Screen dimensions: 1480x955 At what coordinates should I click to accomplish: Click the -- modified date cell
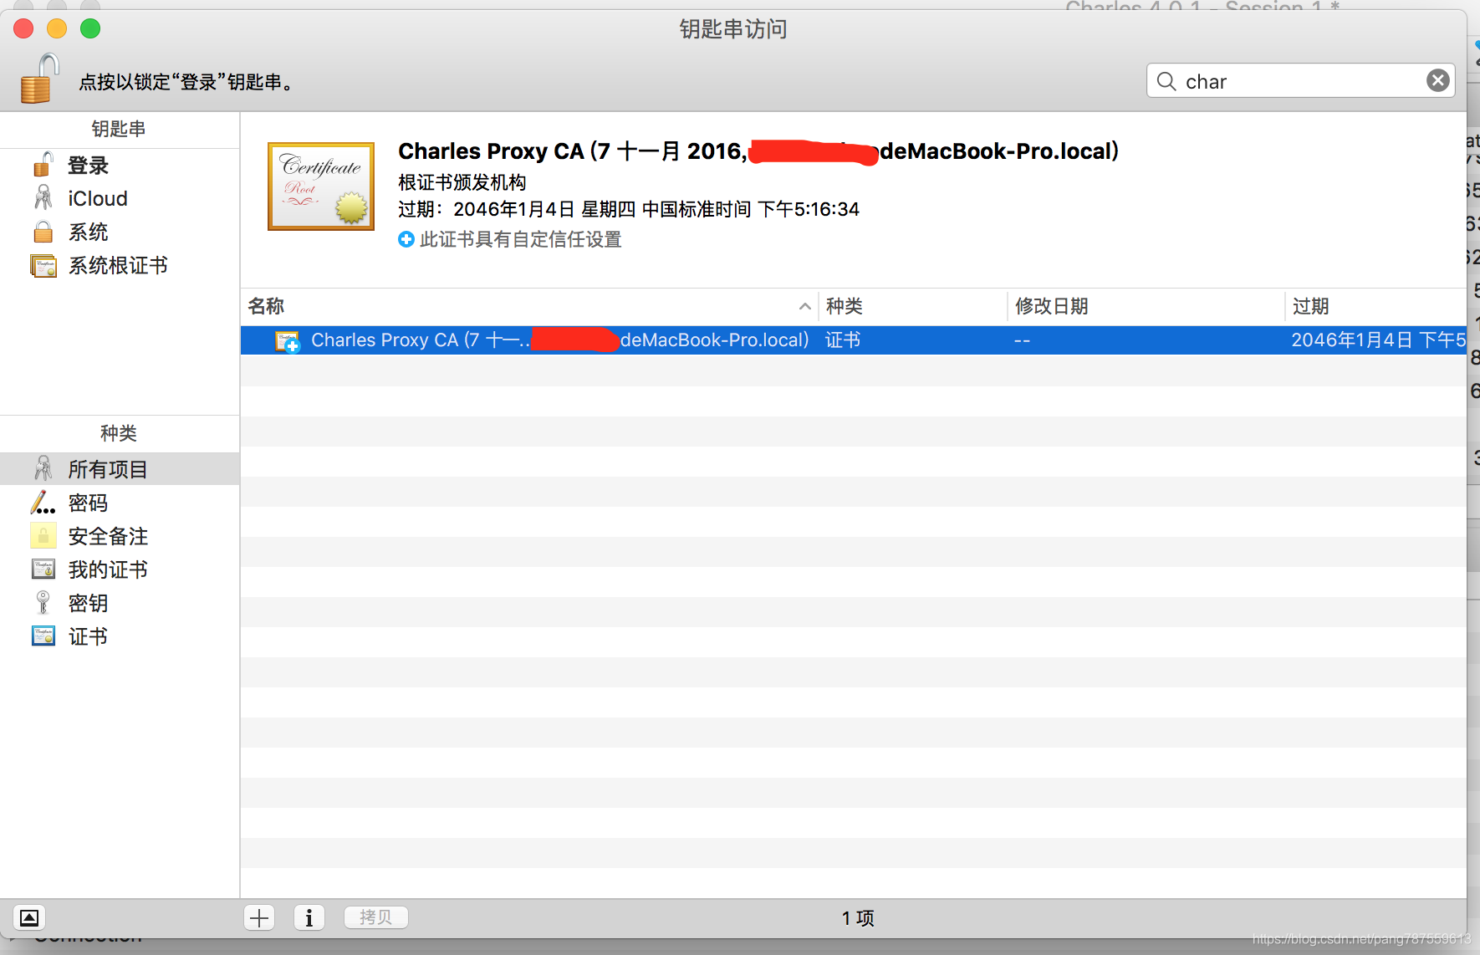[1022, 340]
